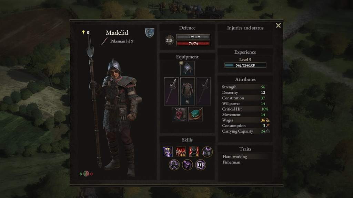Select the right-hand pike weapon slot
Image resolution: width=353 pixels, height=198 pixels.
(x=203, y=91)
